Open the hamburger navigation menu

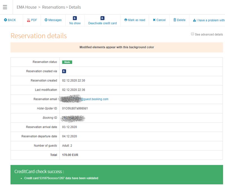[x=5, y=7]
